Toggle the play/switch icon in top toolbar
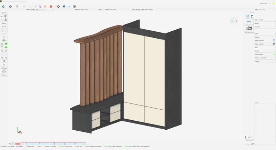 pos(58,6)
